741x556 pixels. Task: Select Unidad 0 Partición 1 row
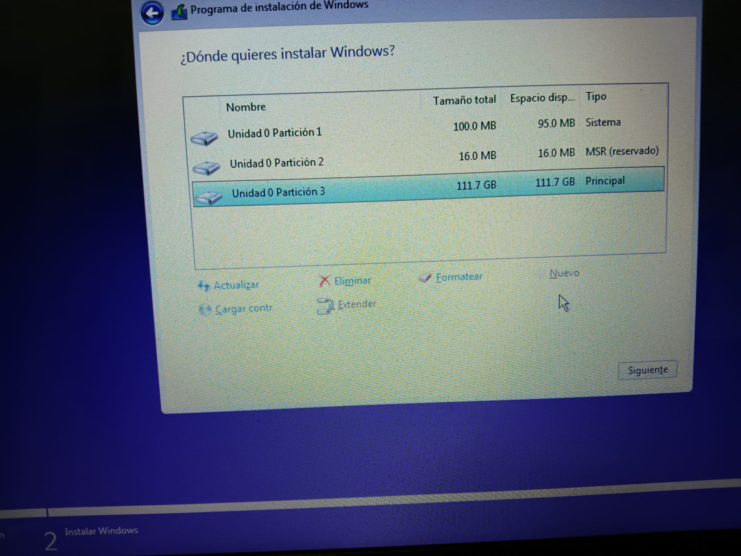tap(275, 133)
